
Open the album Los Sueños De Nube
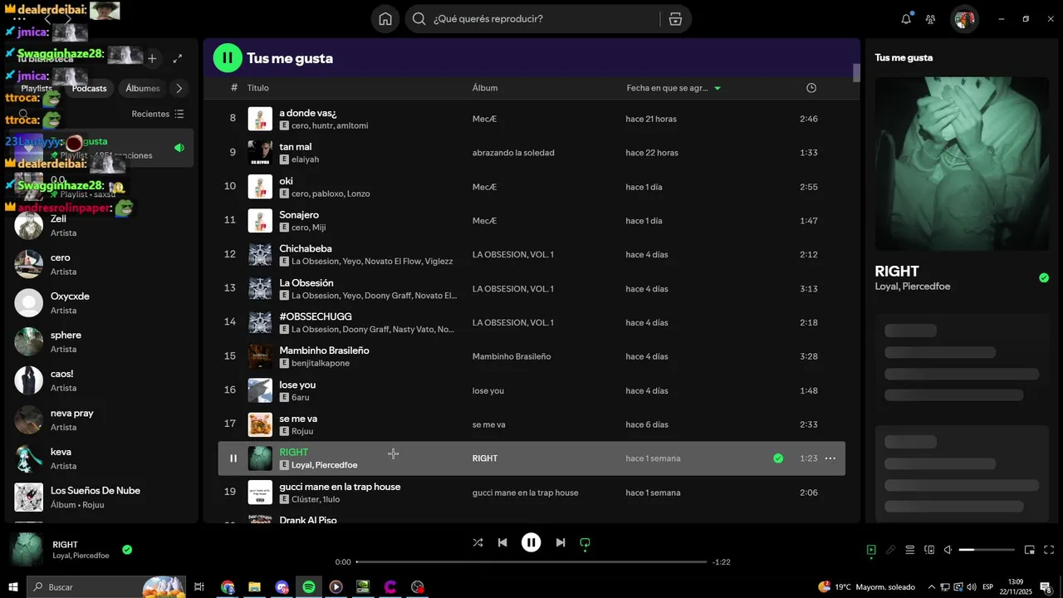(x=103, y=497)
